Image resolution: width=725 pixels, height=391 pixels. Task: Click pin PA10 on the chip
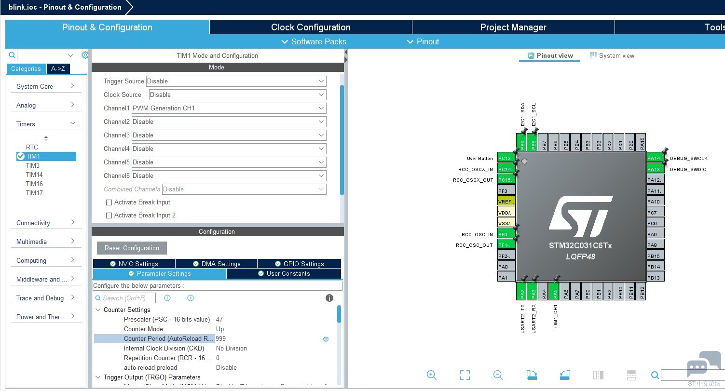656,202
